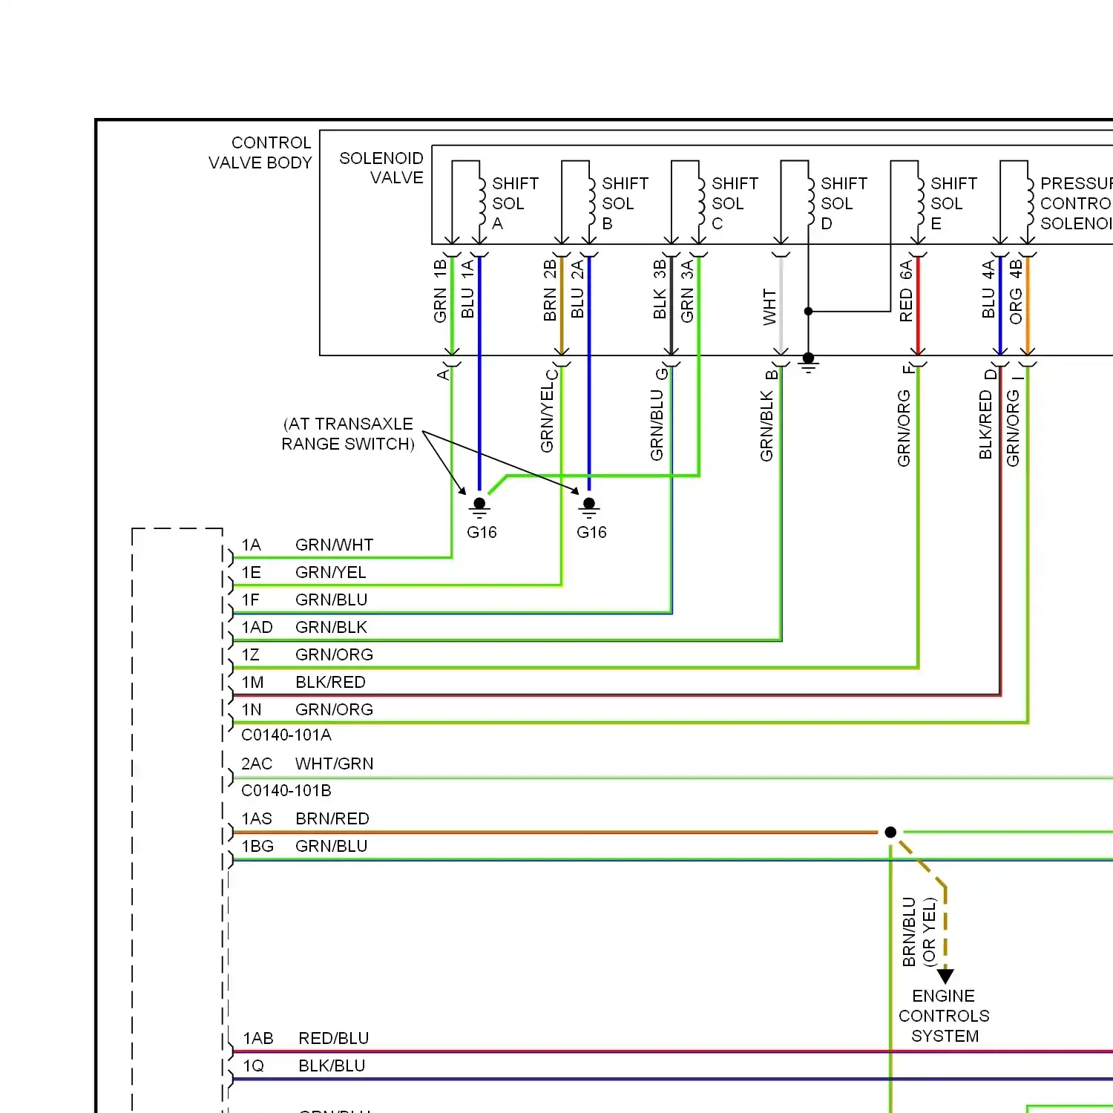Click the "RED/BLU" wire color label
Viewport: 1113px width, 1113px height.
333,1038
